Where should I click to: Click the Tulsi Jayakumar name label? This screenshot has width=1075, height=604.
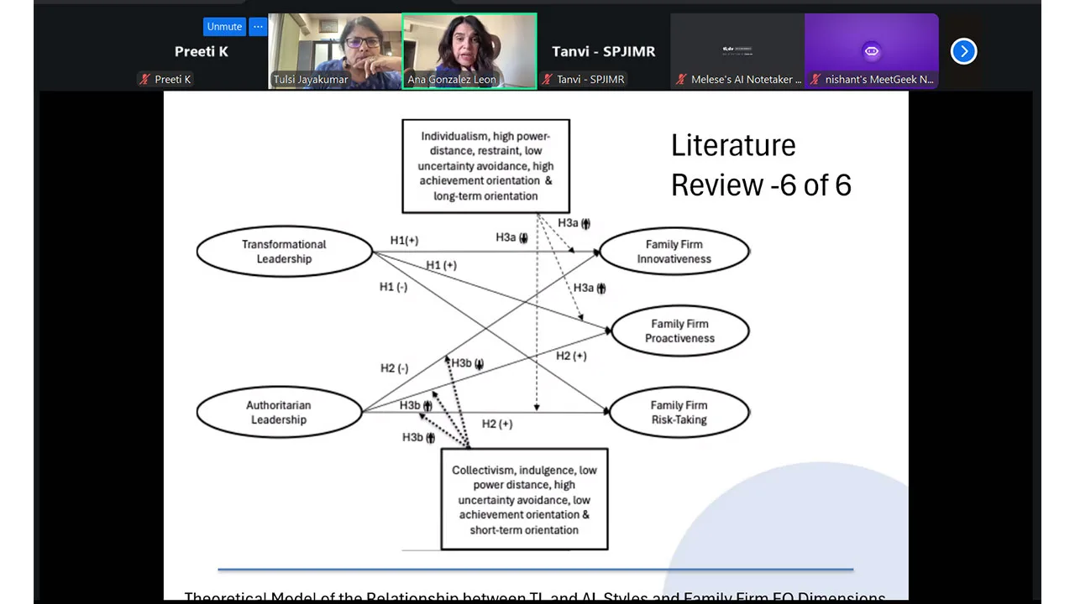click(311, 80)
